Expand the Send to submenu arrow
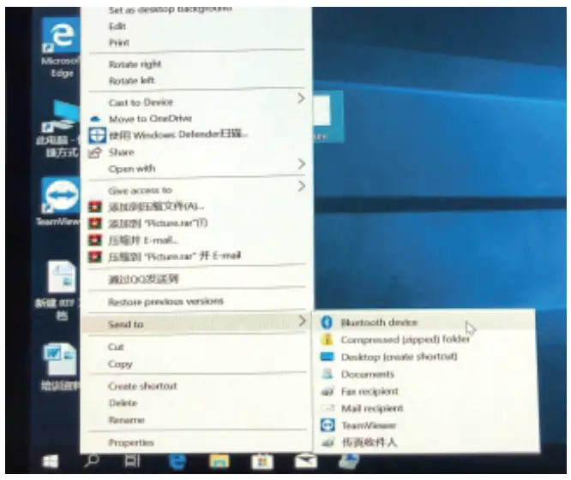Screen dimensions: 571x480 (302, 321)
